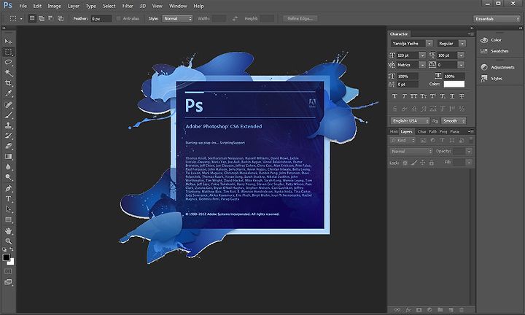The width and height of the screenshot is (525, 315).
Task: Select the Healing Brush tool
Action: click(x=8, y=104)
